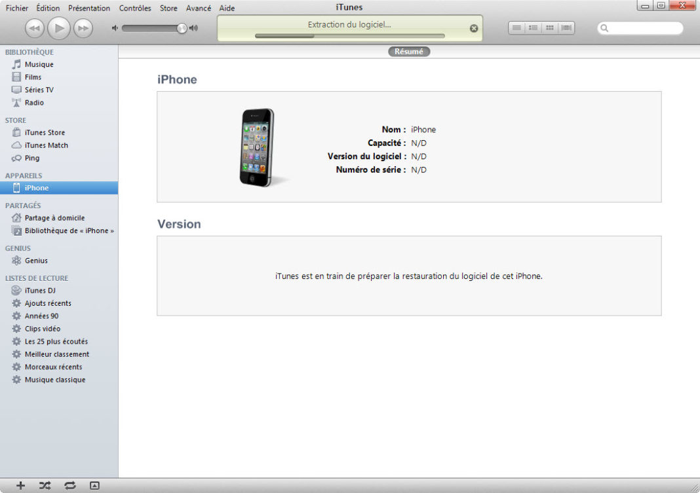Go to the iTunes Store

59,132
